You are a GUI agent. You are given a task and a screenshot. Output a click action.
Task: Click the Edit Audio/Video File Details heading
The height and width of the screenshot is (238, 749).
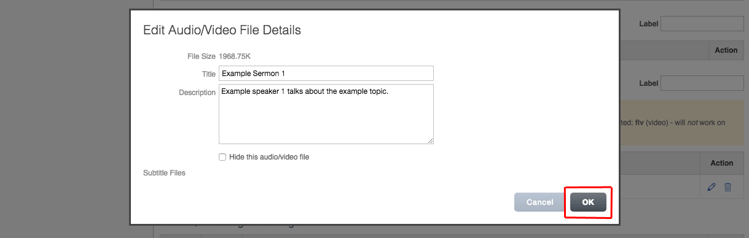[222, 29]
